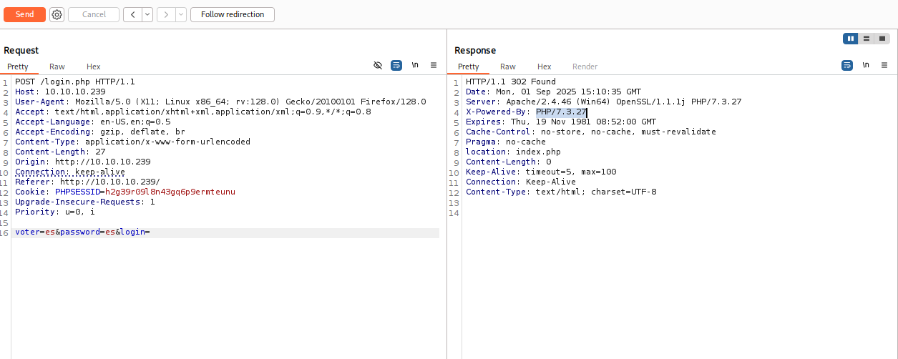Image resolution: width=898 pixels, height=359 pixels.
Task: Open Response panel hamburger menu
Action: tap(884, 65)
